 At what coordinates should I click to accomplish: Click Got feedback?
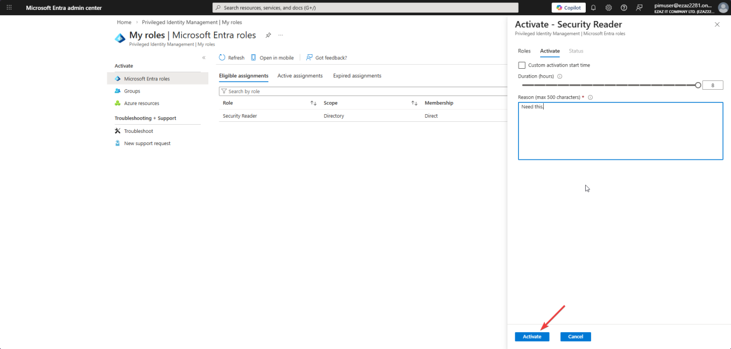pyautogui.click(x=326, y=58)
